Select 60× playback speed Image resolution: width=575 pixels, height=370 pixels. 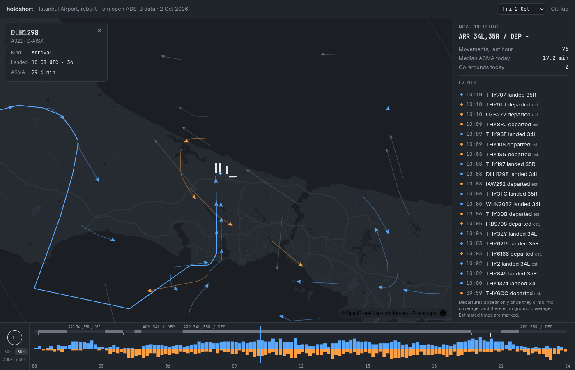(x=21, y=352)
